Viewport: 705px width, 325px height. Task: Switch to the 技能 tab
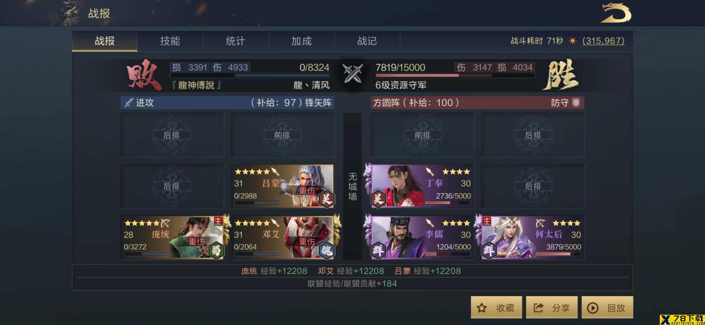click(170, 41)
